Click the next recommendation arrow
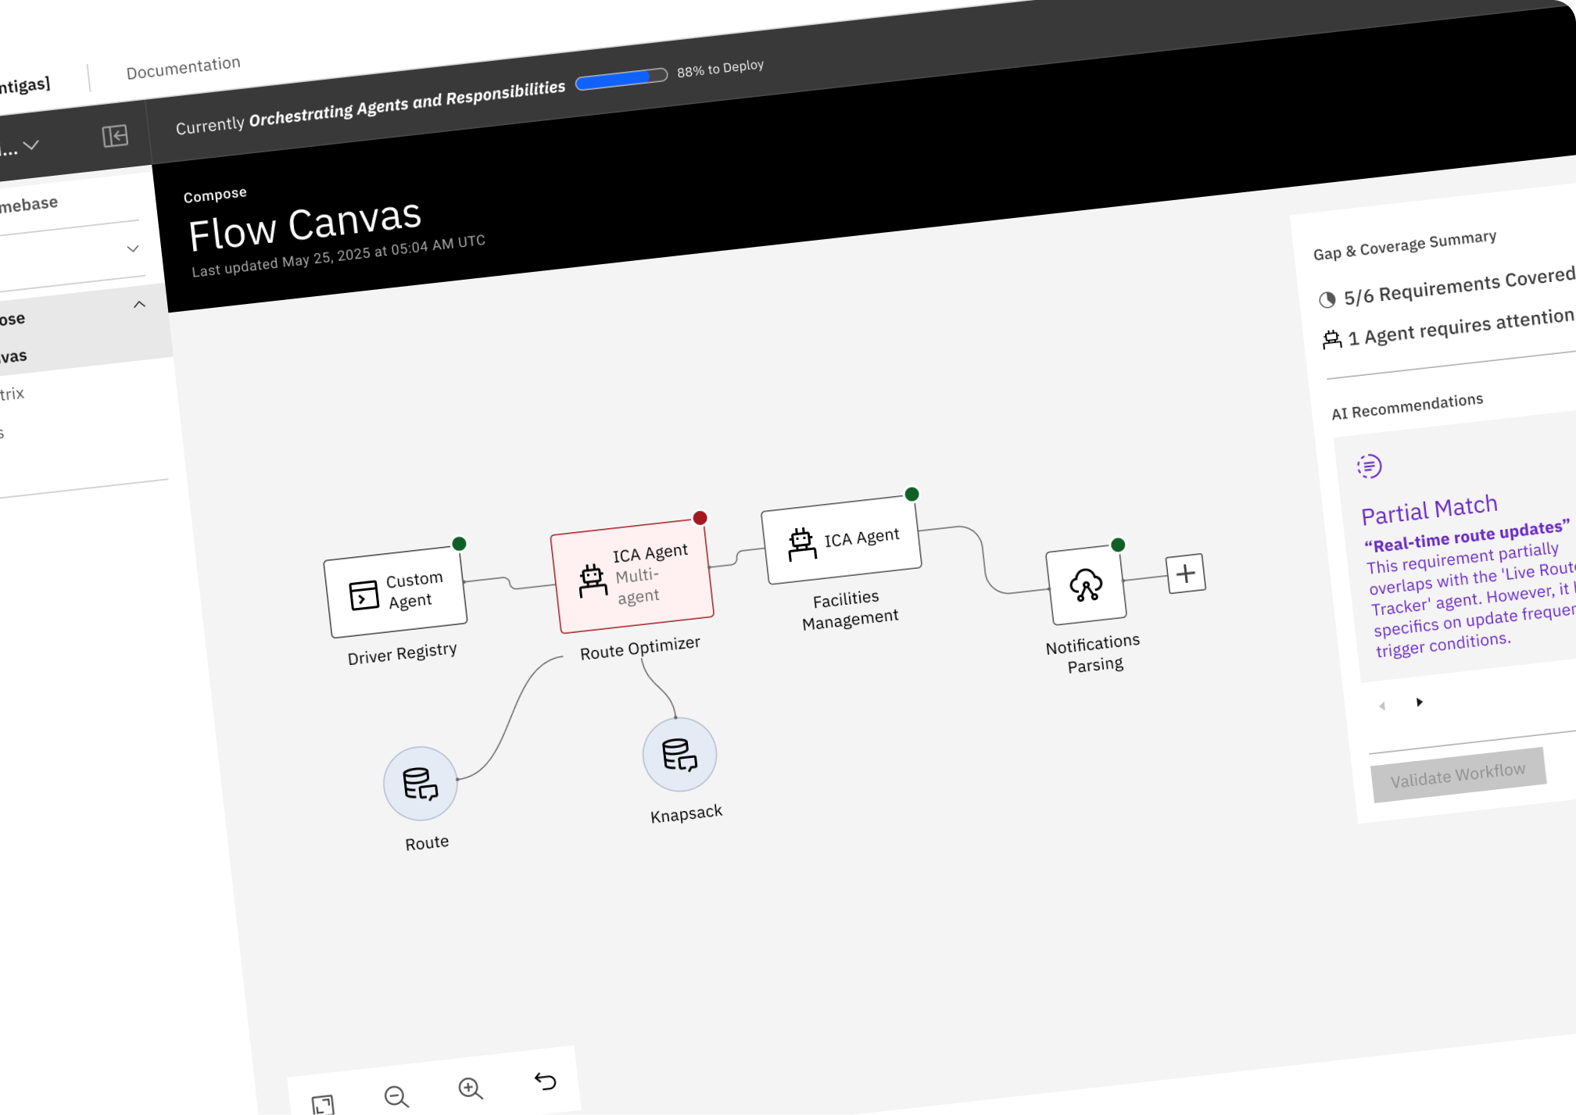 (x=1419, y=702)
